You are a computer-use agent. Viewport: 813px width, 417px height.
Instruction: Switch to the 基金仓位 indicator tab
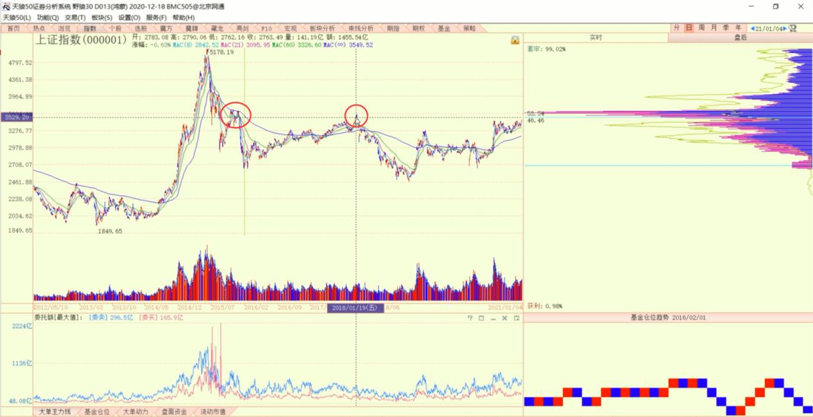coord(97,412)
